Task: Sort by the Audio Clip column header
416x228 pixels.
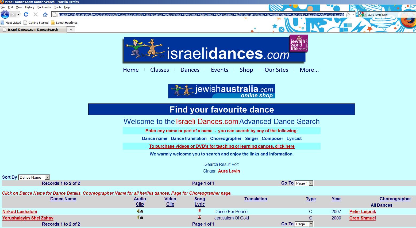Action: click(x=140, y=201)
